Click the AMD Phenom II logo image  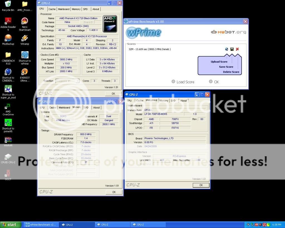coord(110,24)
